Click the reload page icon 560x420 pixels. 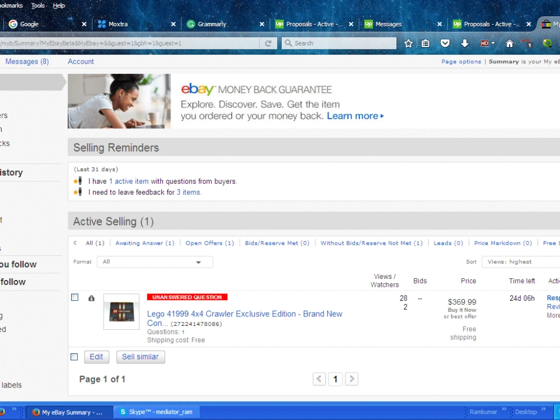(x=268, y=43)
